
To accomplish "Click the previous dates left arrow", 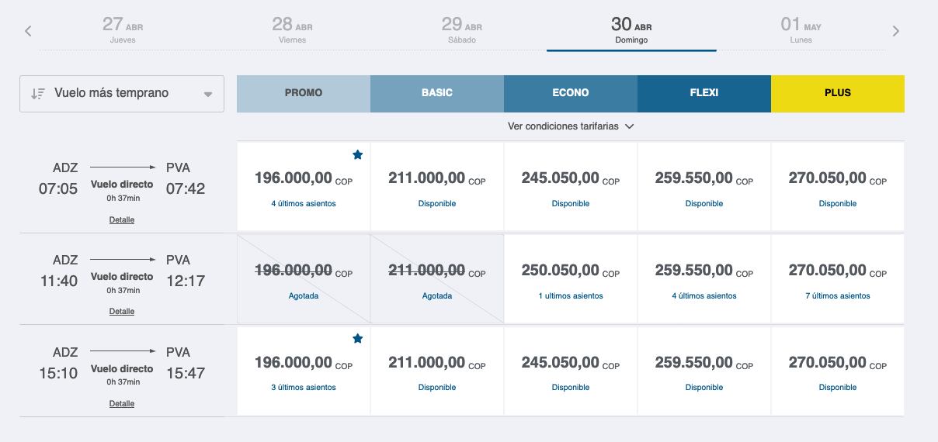I will 28,31.
